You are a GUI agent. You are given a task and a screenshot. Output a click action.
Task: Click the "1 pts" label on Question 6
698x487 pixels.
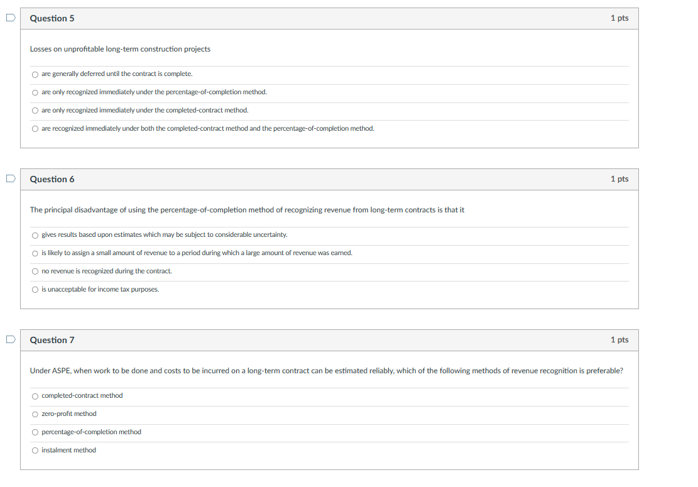click(619, 179)
